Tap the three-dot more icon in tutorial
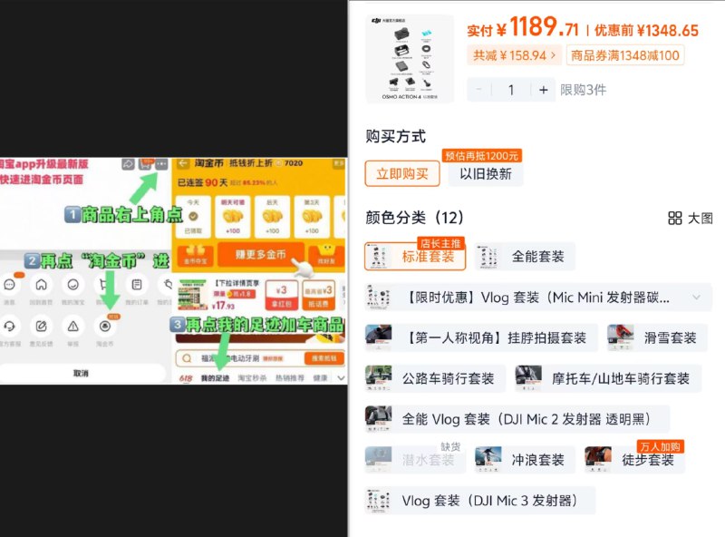Screen dimensions: 725x537 tap(161, 164)
